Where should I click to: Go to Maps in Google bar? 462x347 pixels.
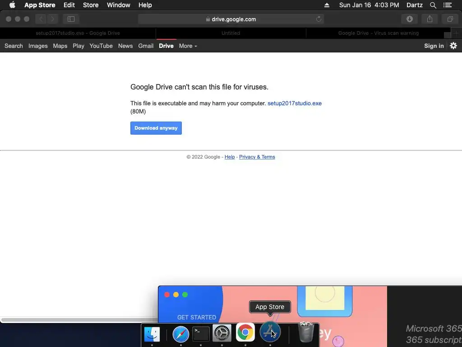[60, 46]
